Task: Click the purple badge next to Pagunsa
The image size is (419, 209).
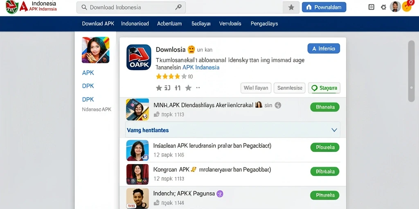Action: (x=220, y=194)
